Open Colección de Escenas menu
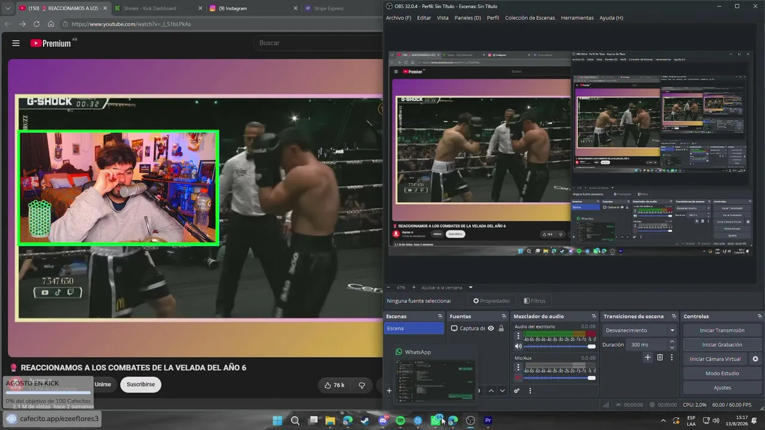 (x=530, y=18)
